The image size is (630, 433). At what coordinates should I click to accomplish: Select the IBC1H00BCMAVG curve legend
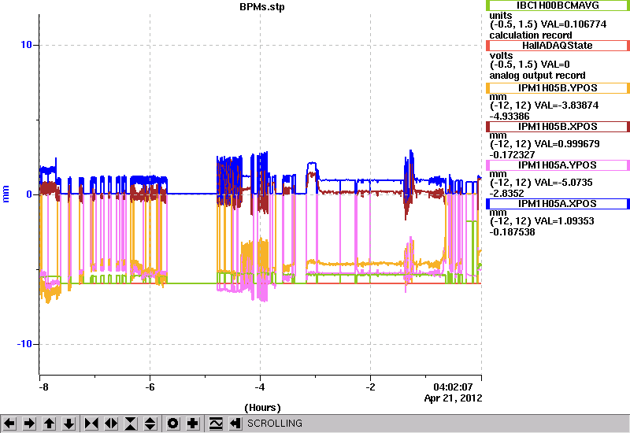(x=558, y=6)
